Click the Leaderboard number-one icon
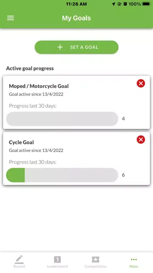 tap(57, 259)
